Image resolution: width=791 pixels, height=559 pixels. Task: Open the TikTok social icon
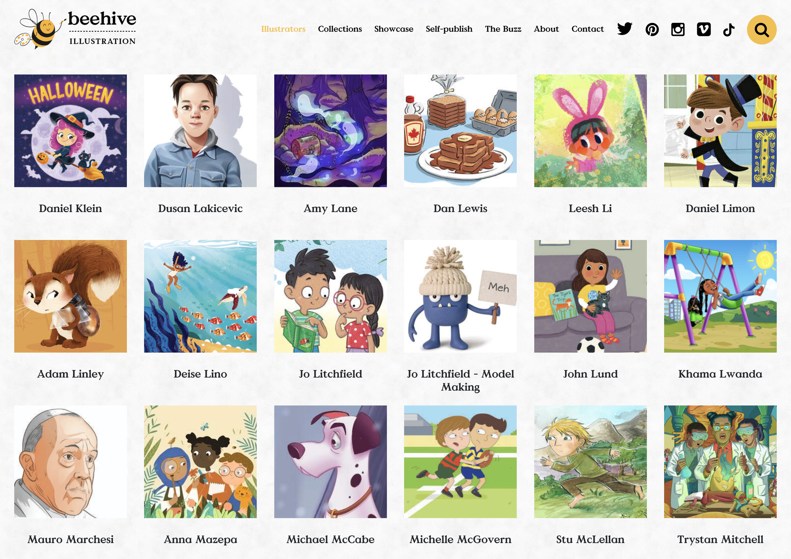pos(729,30)
